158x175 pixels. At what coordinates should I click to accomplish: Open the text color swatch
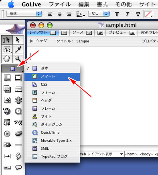148,14
